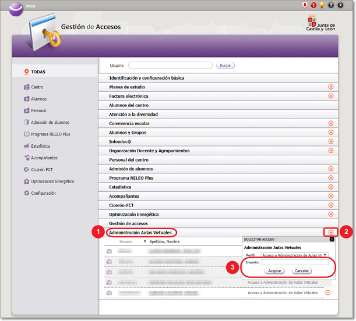
Task: Click Aceptar in the access dialog
Action: click(x=274, y=271)
